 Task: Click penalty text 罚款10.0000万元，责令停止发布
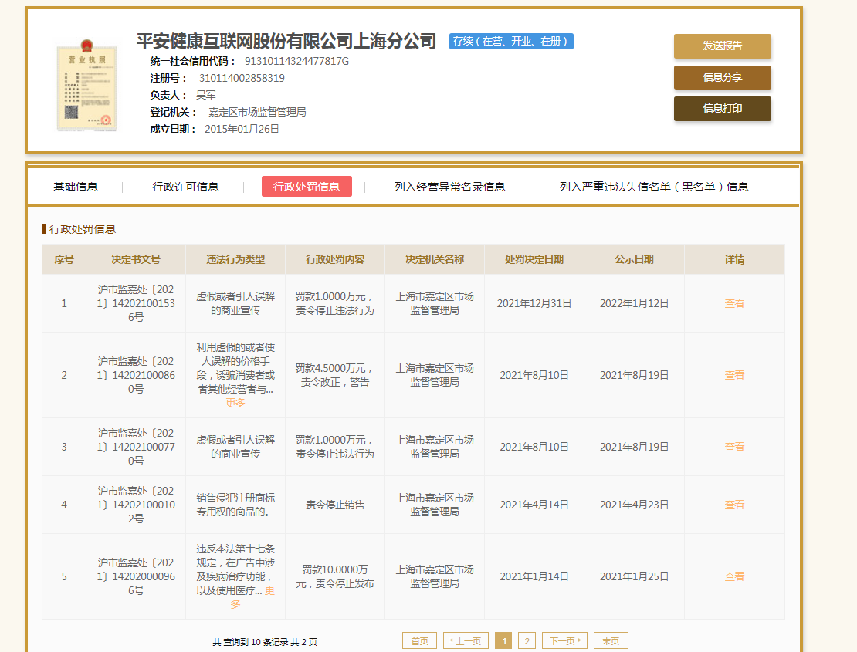pyautogui.click(x=335, y=576)
